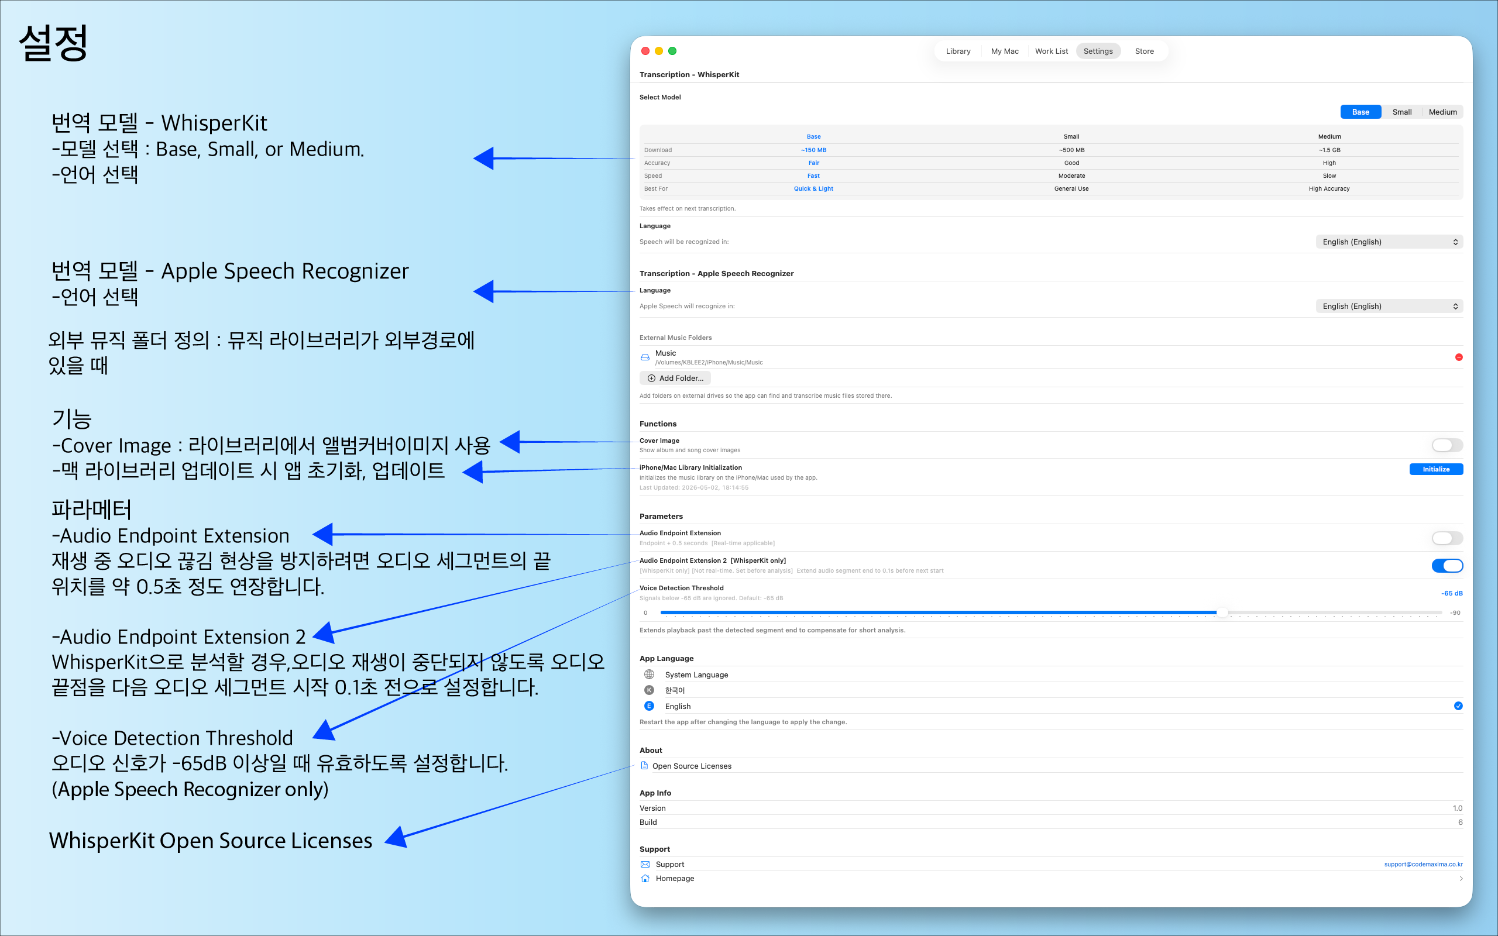The height and width of the screenshot is (936, 1498).
Task: Enable the Audio Endpoint Extension switch
Action: (x=1447, y=538)
